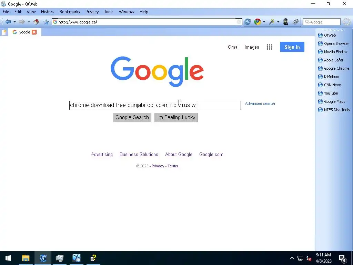Screen dimensions: 353x265
Task: Open the K-Meleon sidebar bookmark
Action: coord(328,77)
